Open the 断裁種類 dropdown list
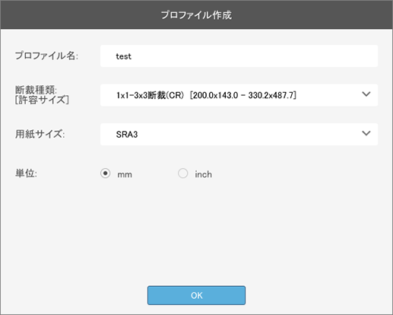This screenshot has width=393, height=315. (239, 95)
